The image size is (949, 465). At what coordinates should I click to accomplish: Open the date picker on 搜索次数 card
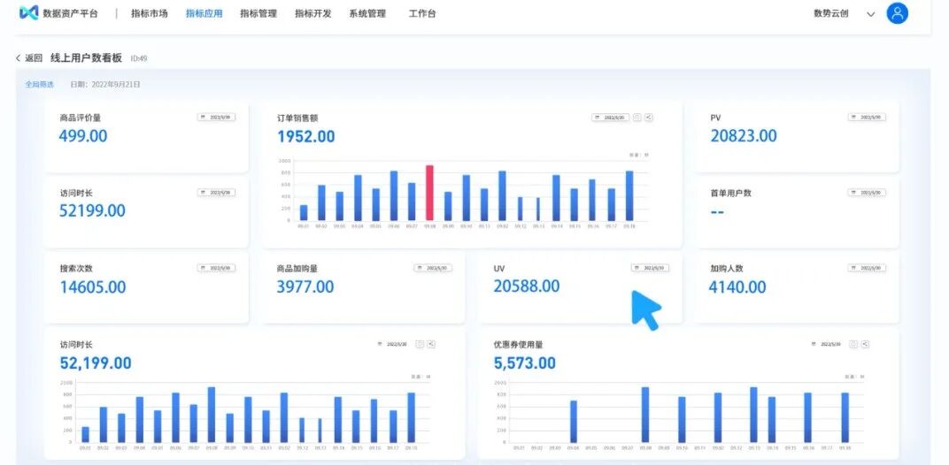point(216,268)
